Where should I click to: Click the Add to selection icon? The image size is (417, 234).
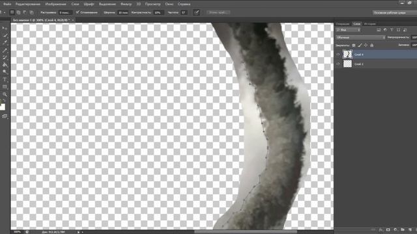click(18, 12)
